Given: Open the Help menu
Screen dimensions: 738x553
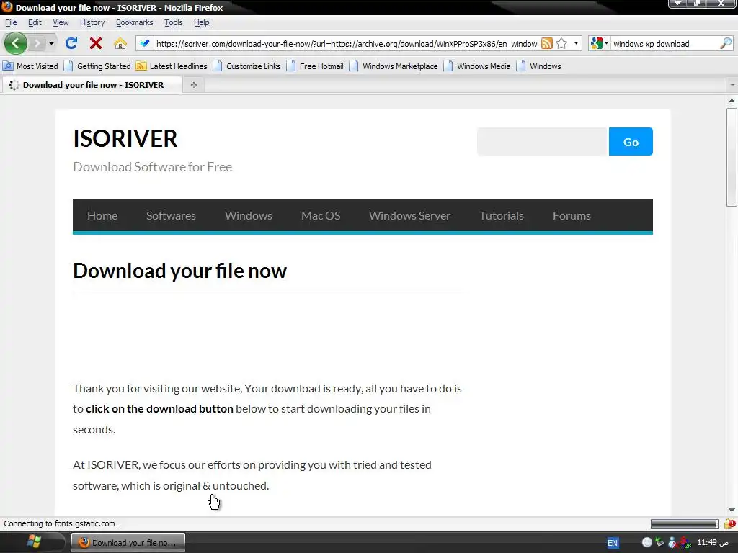Looking at the screenshot, I should [x=202, y=22].
